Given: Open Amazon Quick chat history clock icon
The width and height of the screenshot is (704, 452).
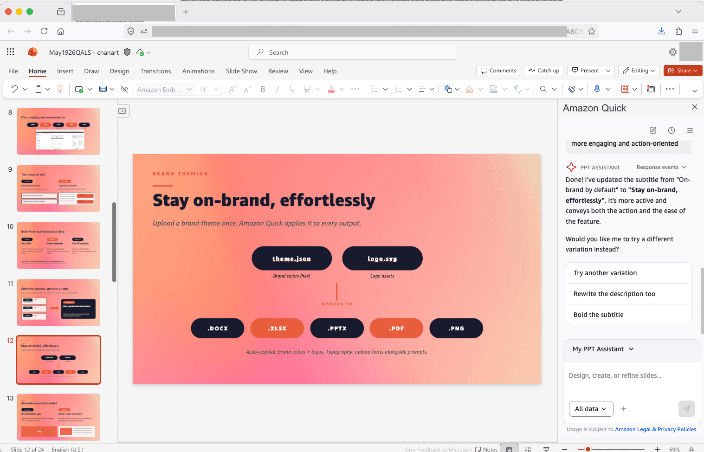Looking at the screenshot, I should (x=672, y=130).
